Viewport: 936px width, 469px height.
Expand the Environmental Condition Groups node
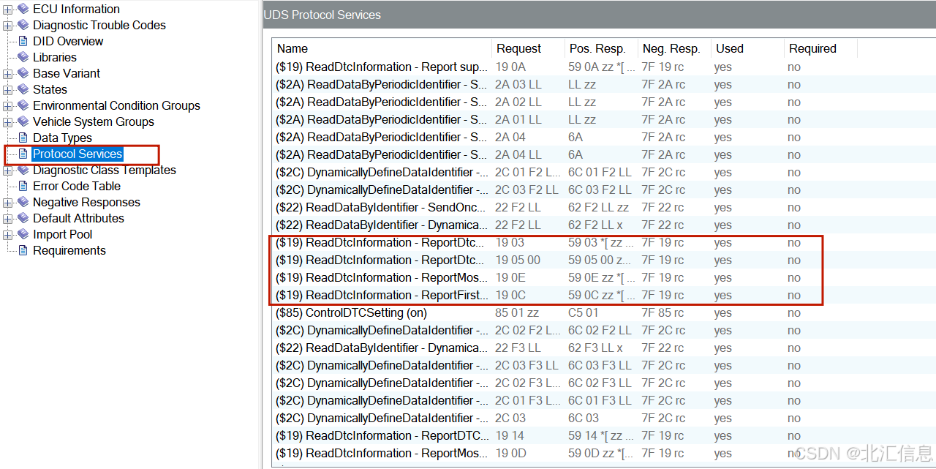(8, 106)
